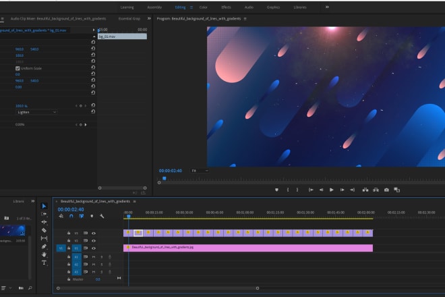Select the Selection tool arrow
The image size is (445, 297).
pos(44,206)
